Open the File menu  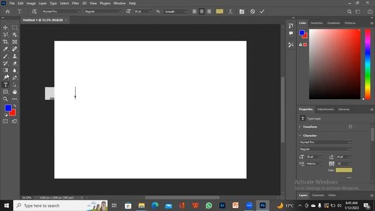(x=12, y=4)
